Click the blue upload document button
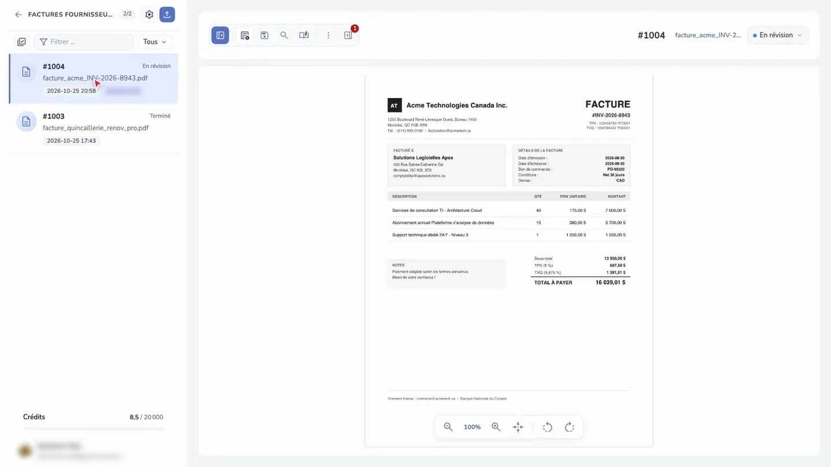 pos(167,14)
